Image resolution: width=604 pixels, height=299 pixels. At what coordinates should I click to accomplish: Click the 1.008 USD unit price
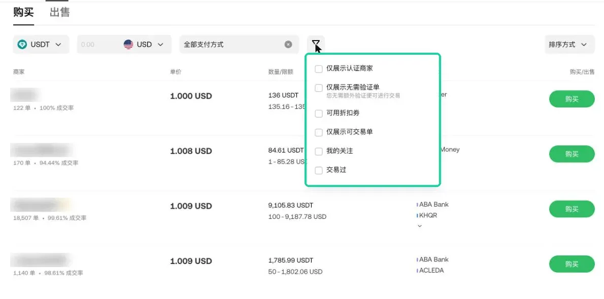pos(191,151)
